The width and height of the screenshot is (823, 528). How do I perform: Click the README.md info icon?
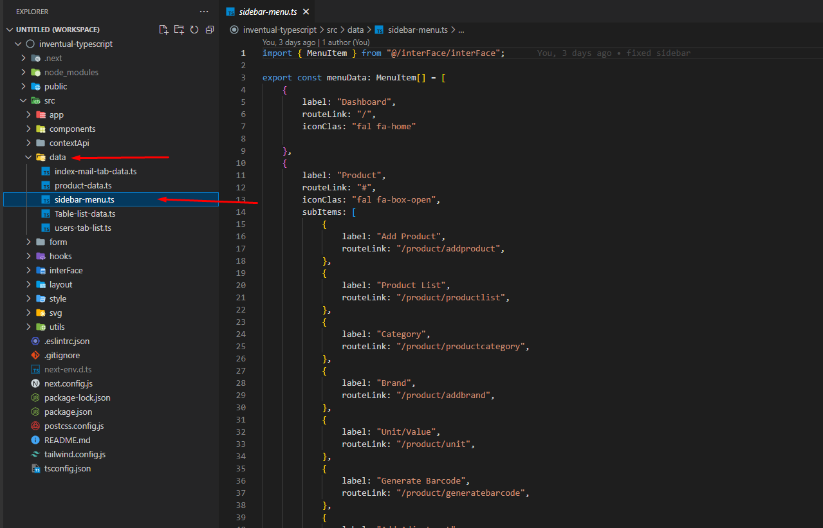point(35,440)
